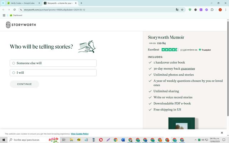View site information icon in address bar
The image size is (229, 143).
(21, 10)
